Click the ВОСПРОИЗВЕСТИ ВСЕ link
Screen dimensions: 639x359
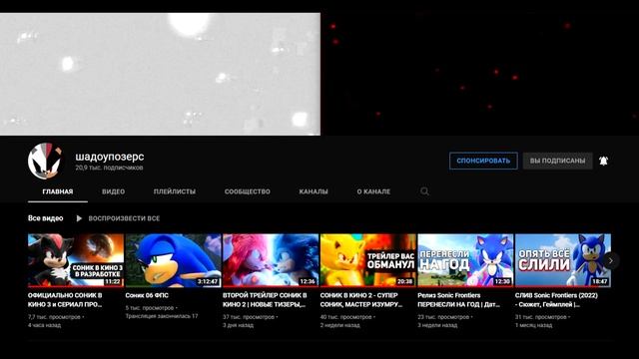(x=124, y=218)
